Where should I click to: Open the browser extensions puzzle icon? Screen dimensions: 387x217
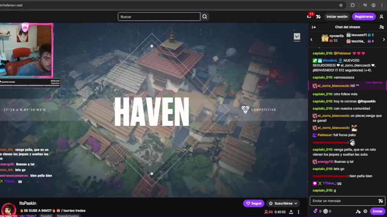click(353, 5)
